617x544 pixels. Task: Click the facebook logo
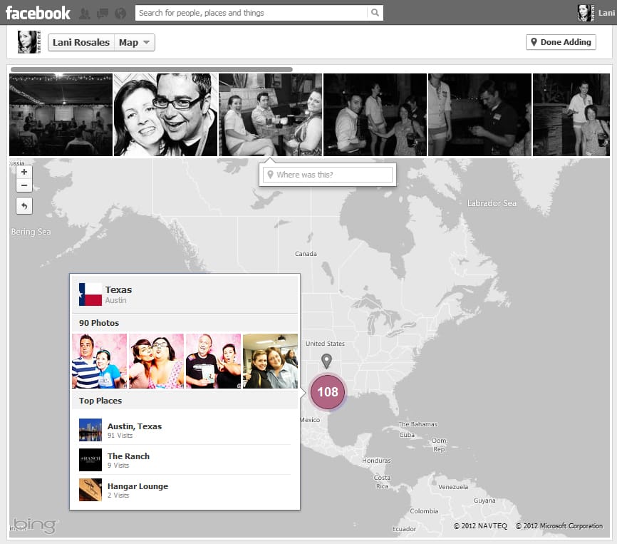[x=38, y=12]
